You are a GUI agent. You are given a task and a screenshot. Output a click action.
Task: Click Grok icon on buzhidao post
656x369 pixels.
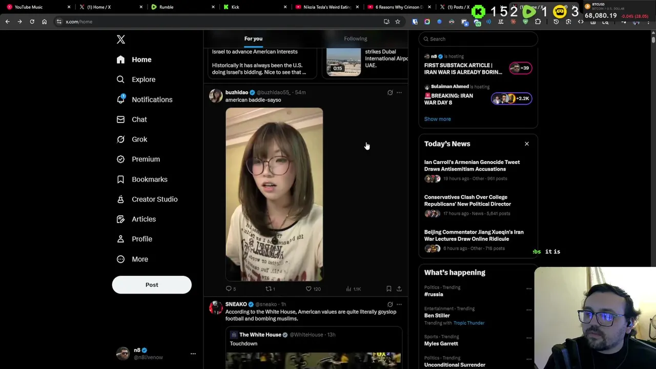tap(390, 93)
